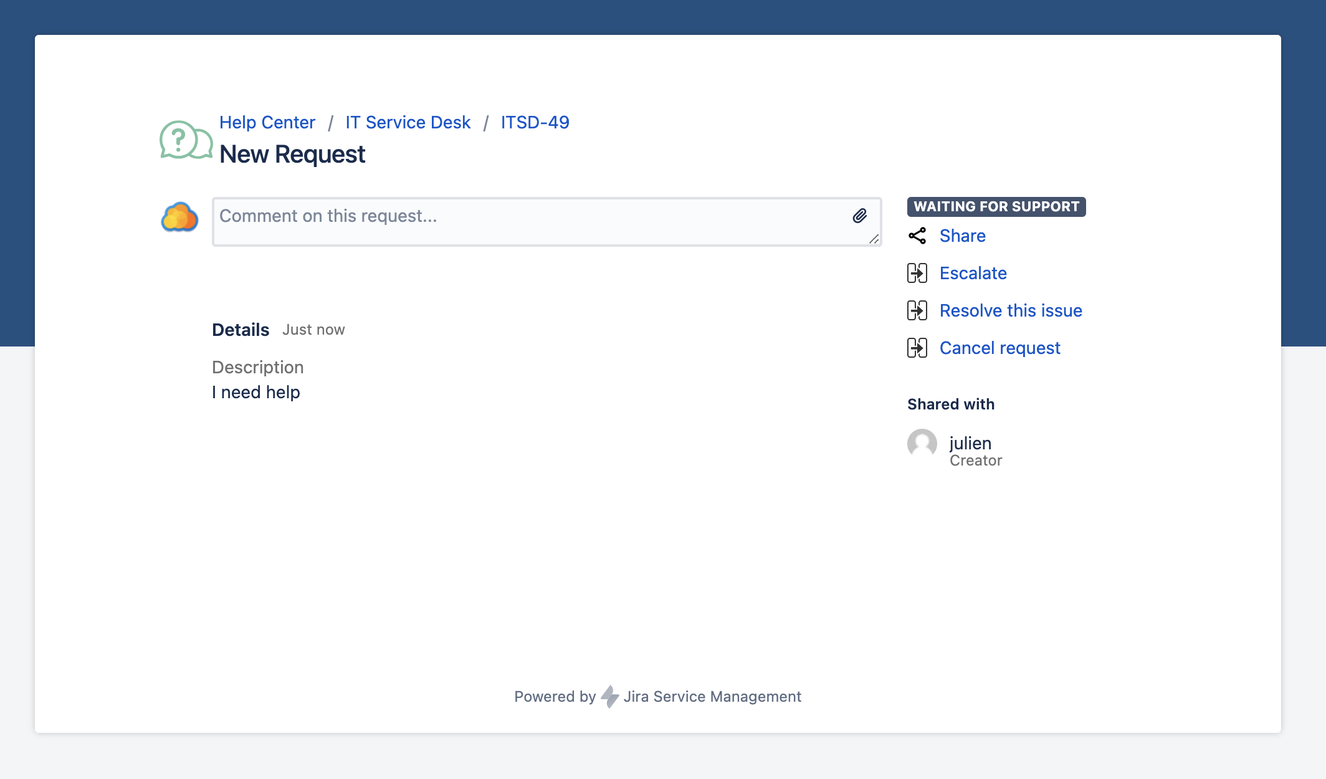Viewport: 1326px width, 779px height.
Task: Click the Waiting for Support status badge
Action: pos(996,206)
